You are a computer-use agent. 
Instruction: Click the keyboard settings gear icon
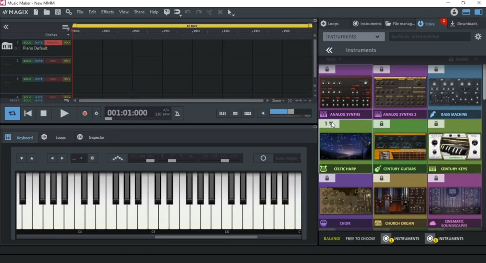click(92, 158)
